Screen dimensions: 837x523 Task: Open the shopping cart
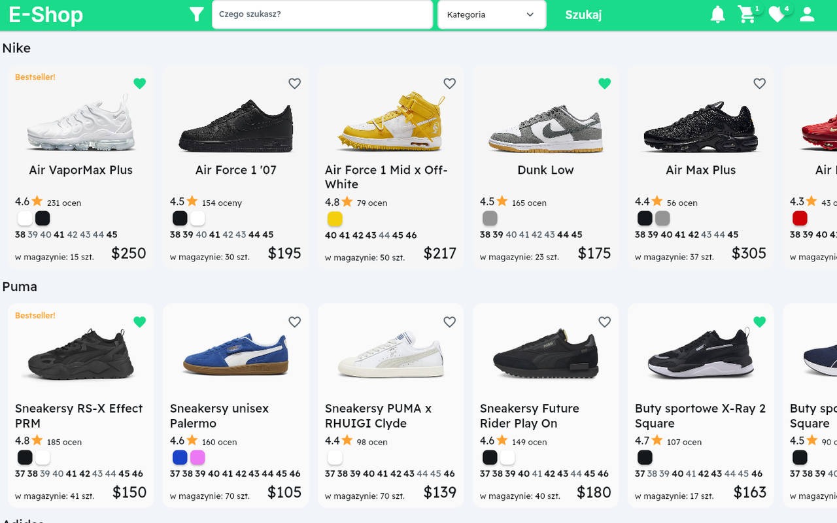(x=747, y=14)
